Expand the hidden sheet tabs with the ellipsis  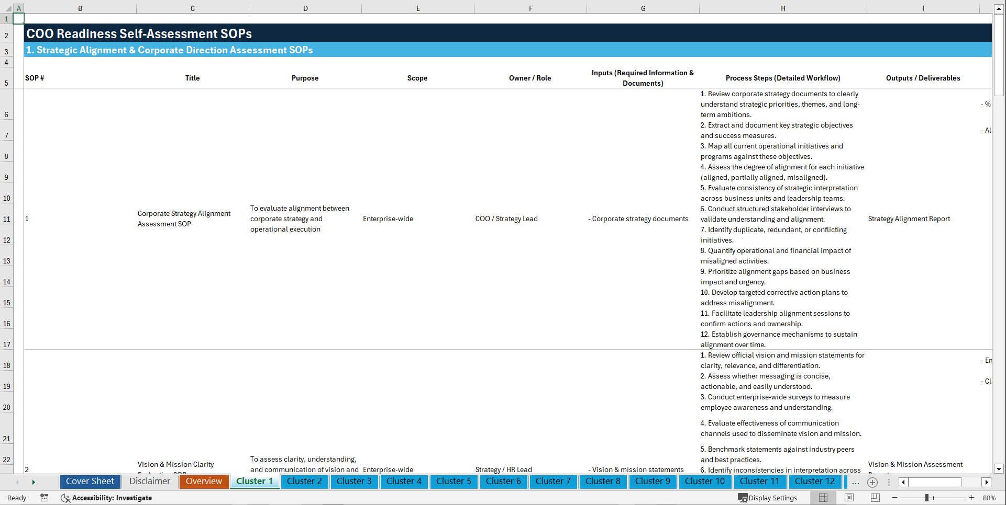pyautogui.click(x=856, y=483)
